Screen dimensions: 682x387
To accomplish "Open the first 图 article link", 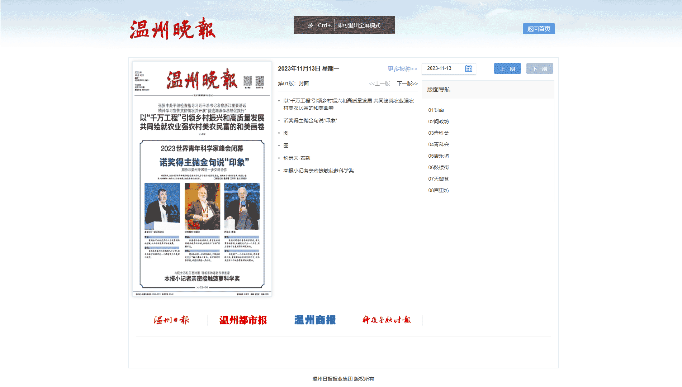I will point(286,133).
